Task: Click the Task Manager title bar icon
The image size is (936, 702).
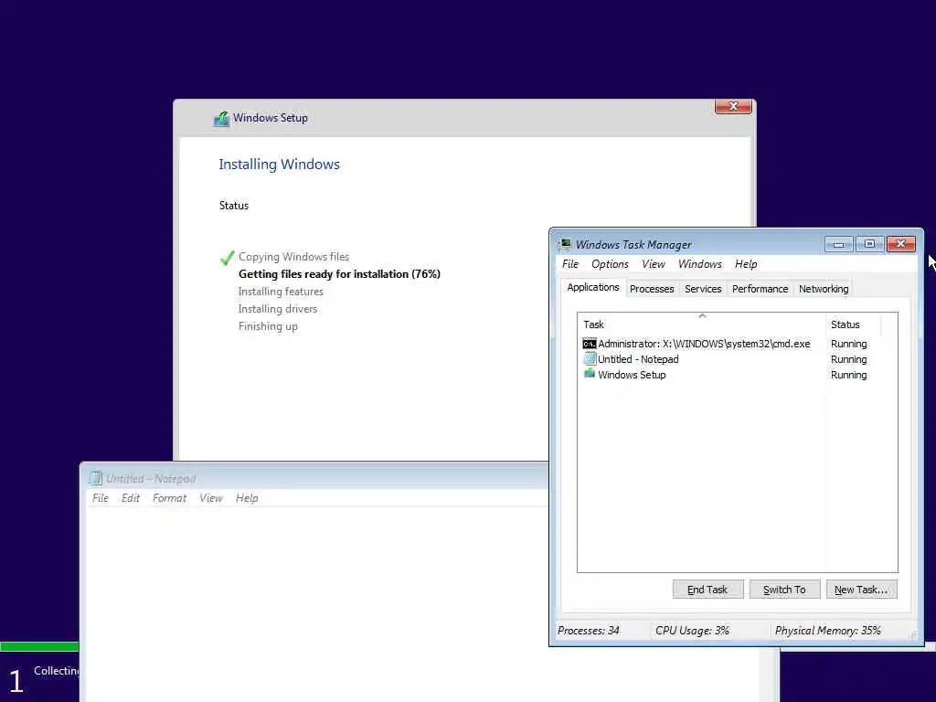Action: click(x=564, y=244)
